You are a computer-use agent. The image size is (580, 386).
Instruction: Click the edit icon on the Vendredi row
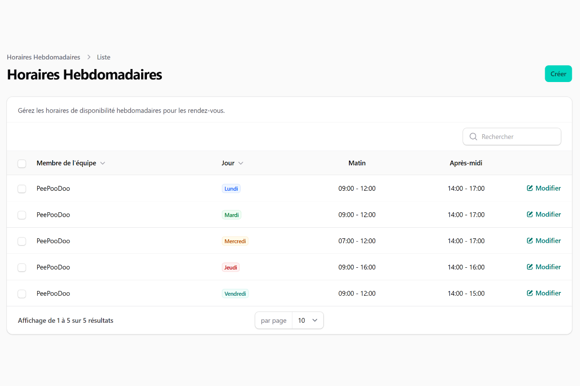pyautogui.click(x=531, y=293)
